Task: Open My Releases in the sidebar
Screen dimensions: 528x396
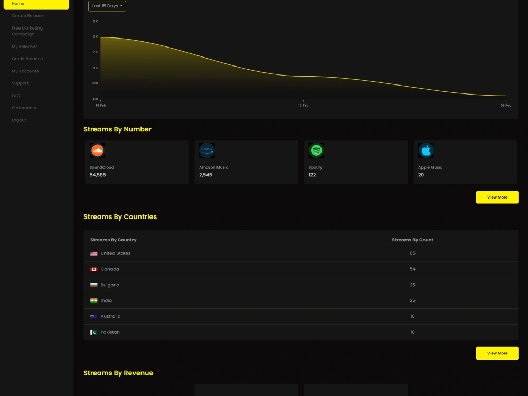Action: click(x=25, y=46)
